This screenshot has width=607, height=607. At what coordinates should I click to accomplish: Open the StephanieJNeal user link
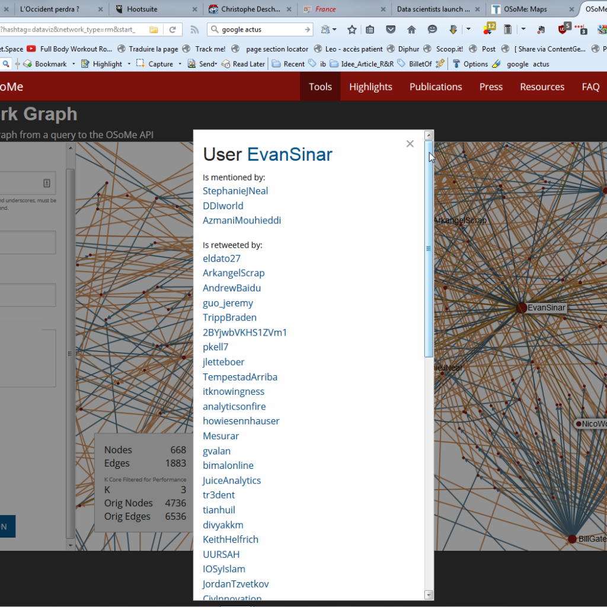[x=235, y=191]
